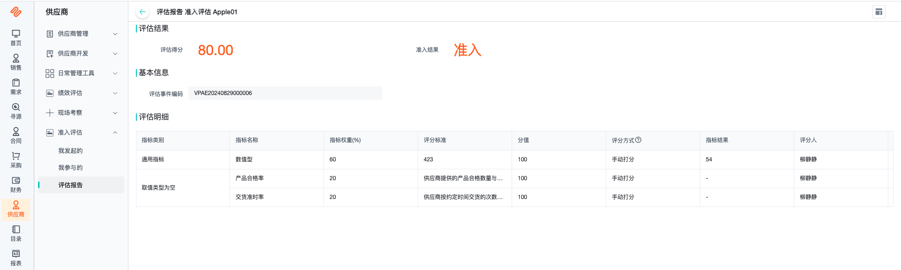Open the 报表 reports icon
The width and height of the screenshot is (901, 270).
point(16,254)
